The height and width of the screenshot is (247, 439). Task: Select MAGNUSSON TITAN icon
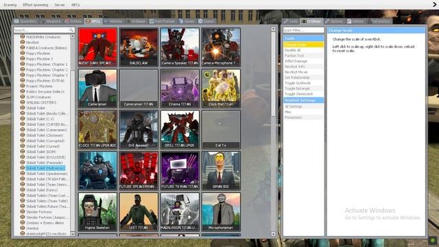pos(180,212)
